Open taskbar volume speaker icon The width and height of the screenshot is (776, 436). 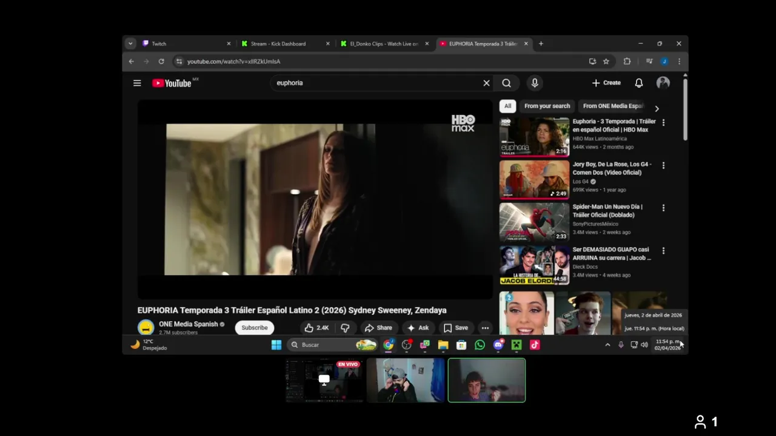coord(644,345)
